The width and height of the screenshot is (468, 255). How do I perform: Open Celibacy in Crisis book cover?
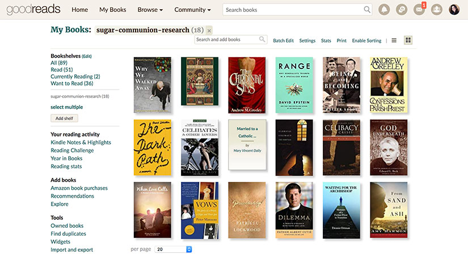pyautogui.click(x=341, y=147)
